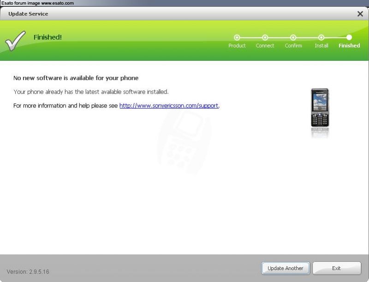Click the Version: 2.9.5.16 text
Image resolution: width=369 pixels, height=282 pixels.
(x=28, y=272)
